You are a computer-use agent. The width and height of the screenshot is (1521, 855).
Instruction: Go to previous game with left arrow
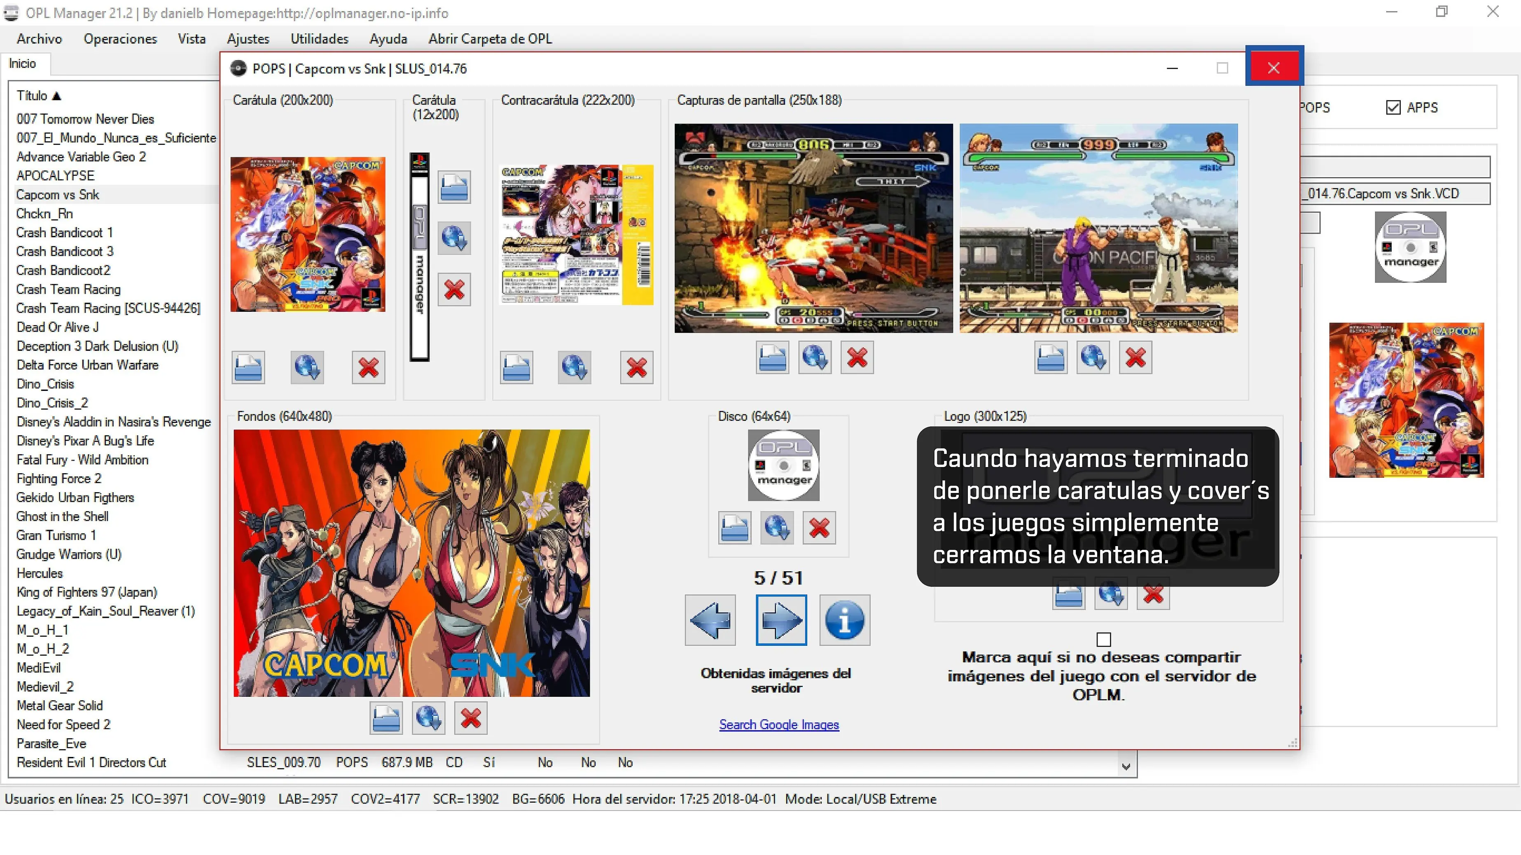[710, 620]
